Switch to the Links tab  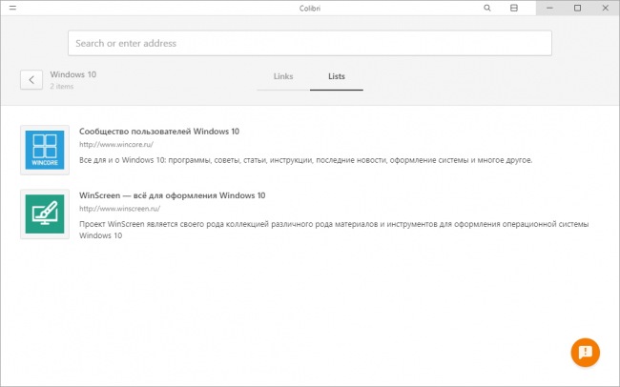(283, 76)
